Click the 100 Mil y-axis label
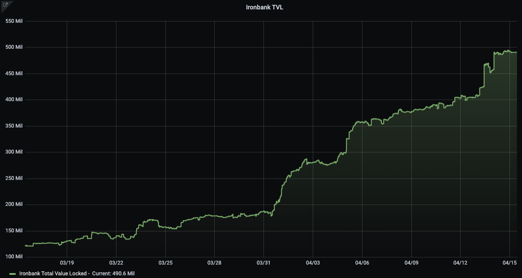Viewport: 522px width, 278px height. (14, 257)
